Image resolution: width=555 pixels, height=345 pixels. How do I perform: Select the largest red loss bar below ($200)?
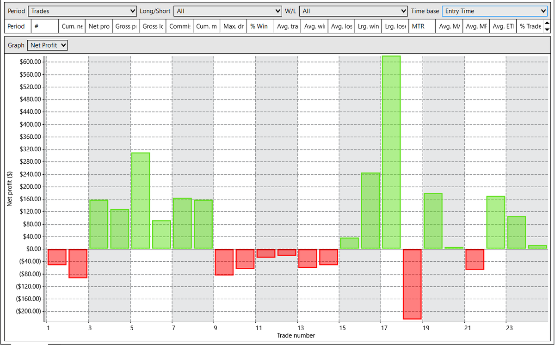click(x=412, y=284)
